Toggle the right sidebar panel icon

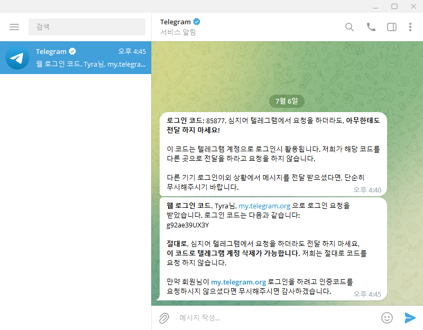click(392, 27)
